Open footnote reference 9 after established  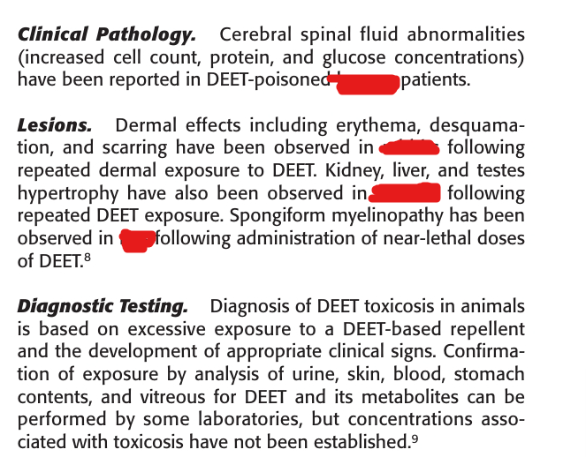coord(415,438)
